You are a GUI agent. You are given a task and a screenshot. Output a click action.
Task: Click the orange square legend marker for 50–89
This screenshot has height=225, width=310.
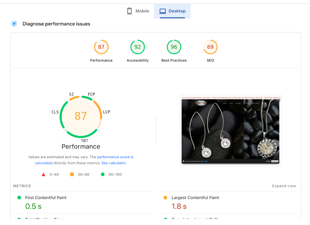(72, 174)
